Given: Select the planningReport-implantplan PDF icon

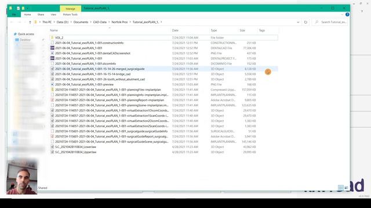Looking at the screenshot, I should 52,100.
